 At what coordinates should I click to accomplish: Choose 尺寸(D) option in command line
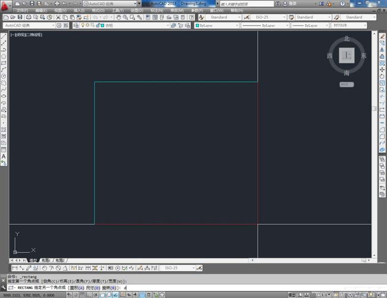(x=93, y=288)
